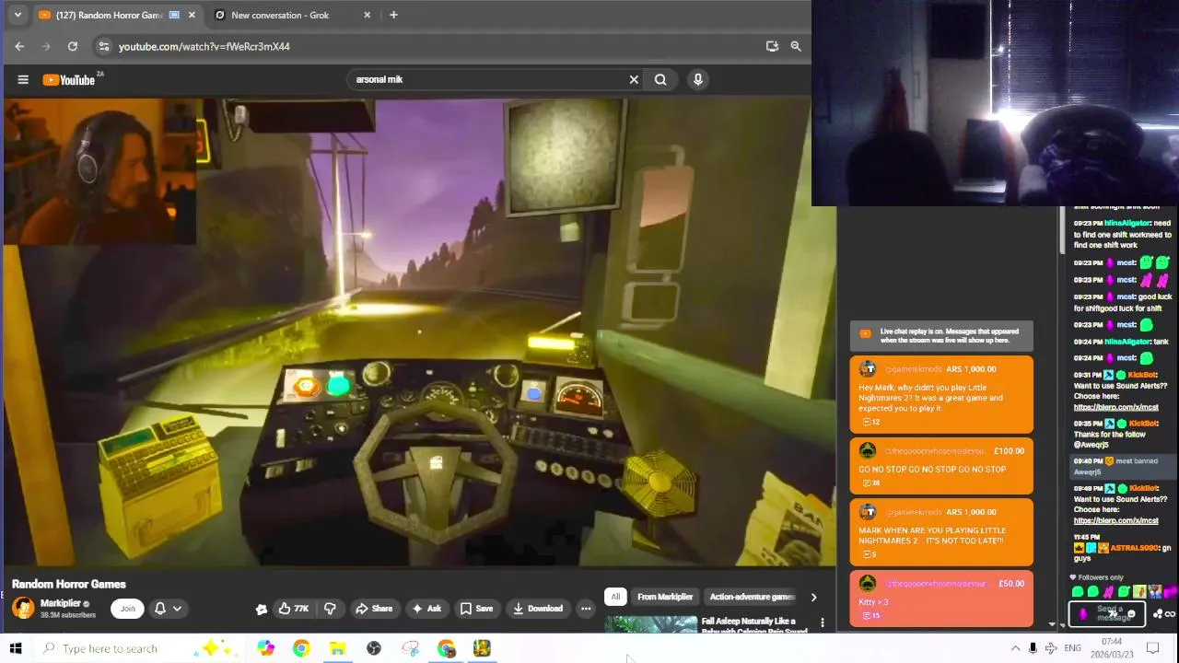
Task: Open the tab search dropdown arrow
Action: [x=17, y=15]
